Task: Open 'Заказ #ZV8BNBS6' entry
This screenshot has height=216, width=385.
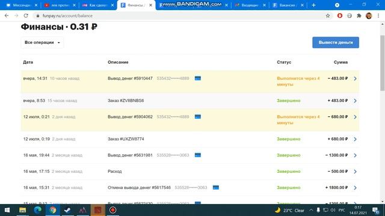Action: [126, 101]
